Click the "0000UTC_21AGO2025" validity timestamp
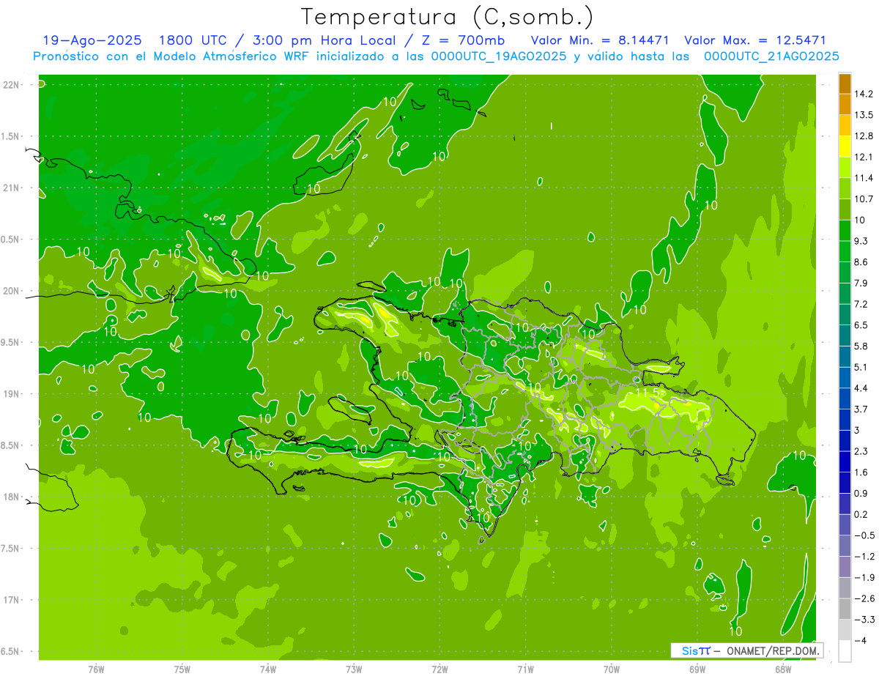The height and width of the screenshot is (679, 879). 771,56
